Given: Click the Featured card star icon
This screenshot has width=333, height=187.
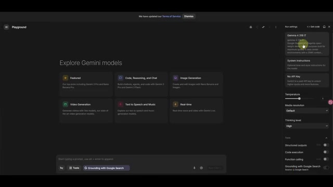Looking at the screenshot, I should 66,78.
